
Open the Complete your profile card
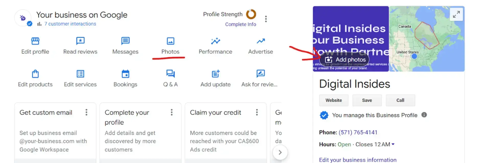coord(140,132)
